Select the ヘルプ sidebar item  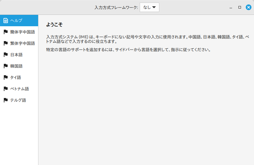(x=19, y=21)
